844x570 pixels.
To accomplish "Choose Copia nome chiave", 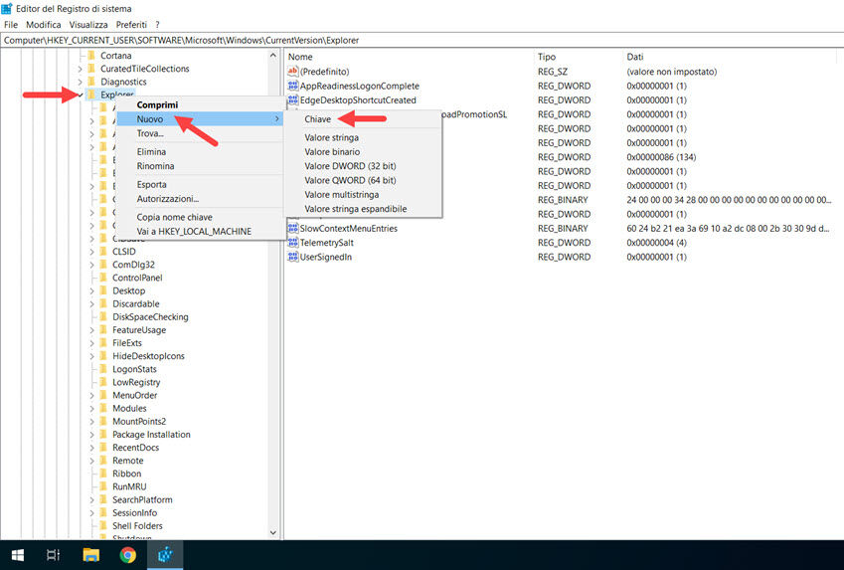I will (200, 217).
